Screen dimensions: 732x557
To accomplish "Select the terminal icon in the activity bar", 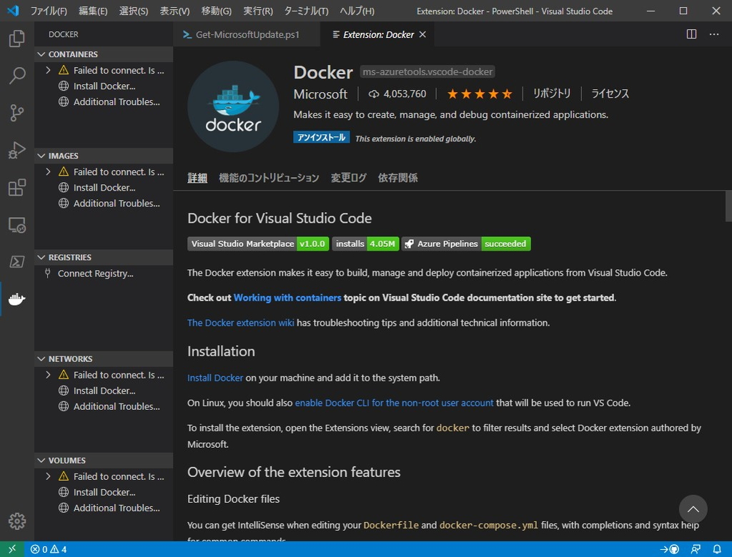I will point(16,261).
